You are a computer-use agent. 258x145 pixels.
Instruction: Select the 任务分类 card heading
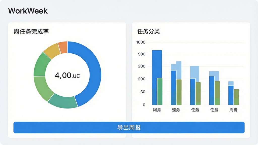148,31
